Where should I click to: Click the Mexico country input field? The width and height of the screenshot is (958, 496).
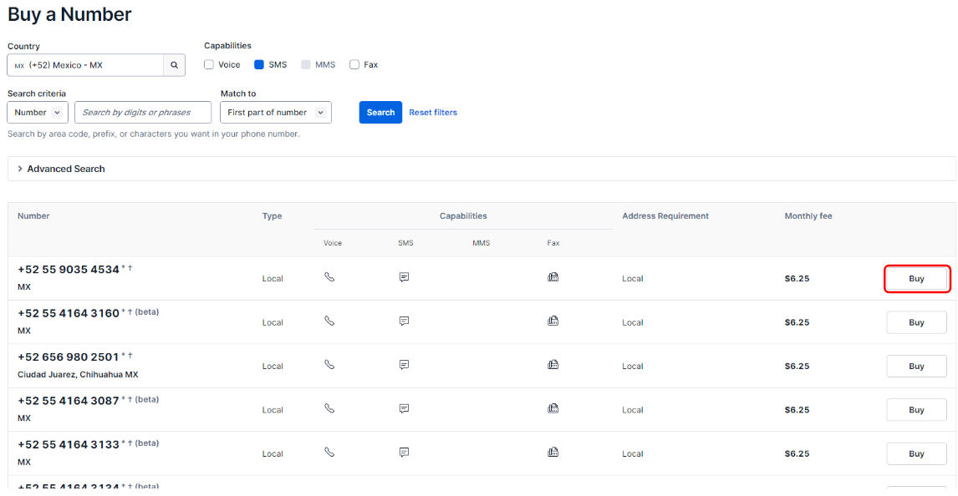pos(84,65)
